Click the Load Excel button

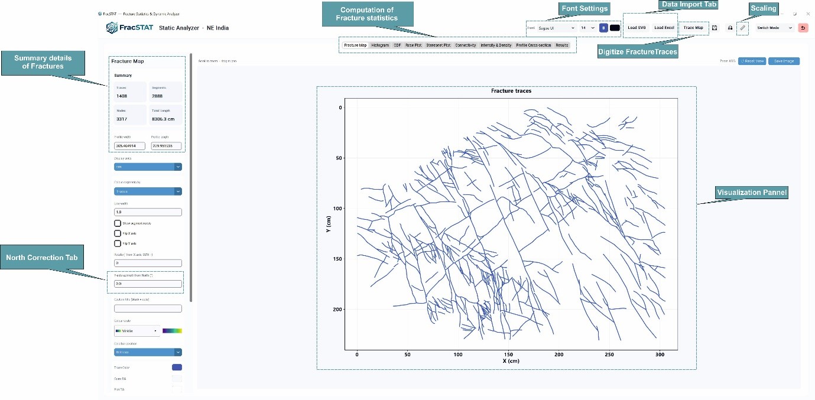(664, 28)
